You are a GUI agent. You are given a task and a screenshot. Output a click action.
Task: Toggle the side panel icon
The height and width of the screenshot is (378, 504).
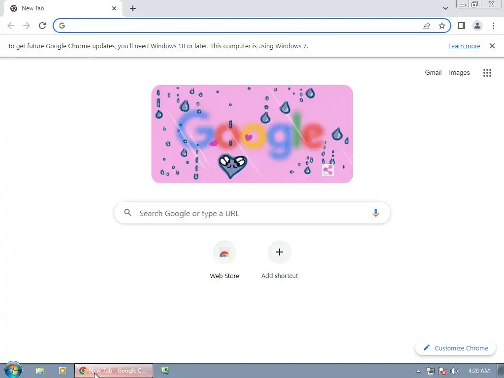(462, 26)
